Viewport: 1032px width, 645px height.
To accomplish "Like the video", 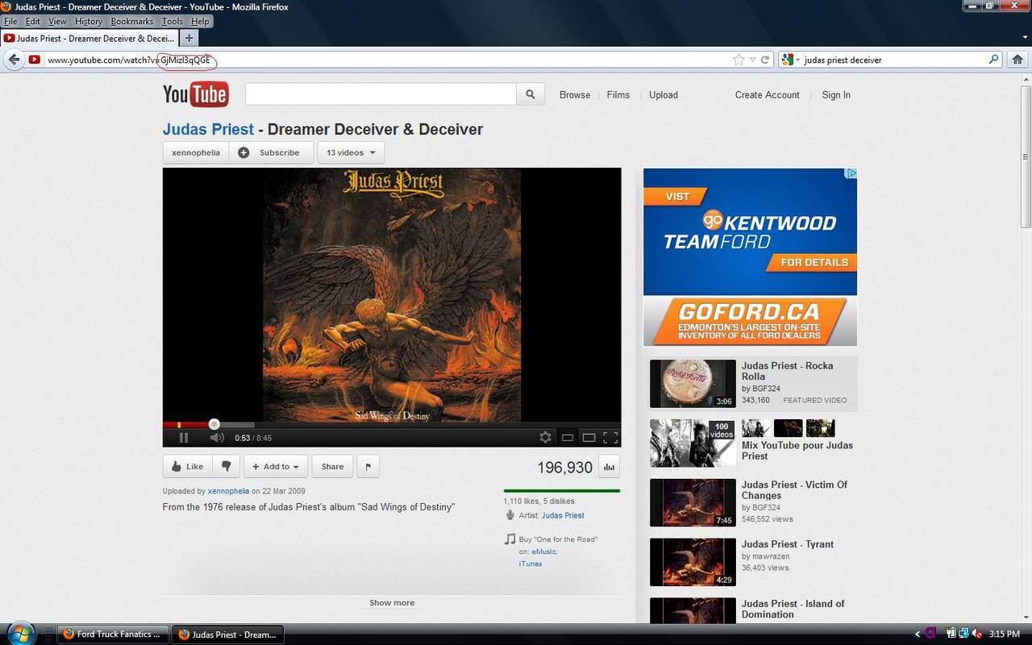I will [187, 466].
